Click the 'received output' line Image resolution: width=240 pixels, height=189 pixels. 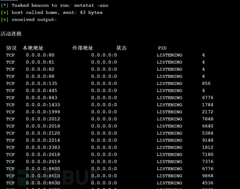tap(29, 20)
